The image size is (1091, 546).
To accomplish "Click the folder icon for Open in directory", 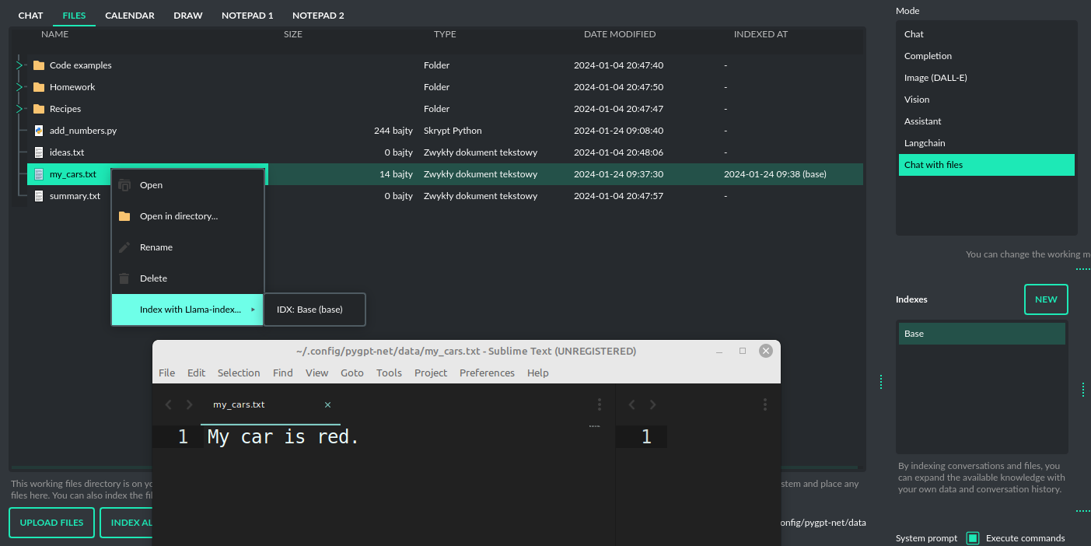I will (x=124, y=216).
